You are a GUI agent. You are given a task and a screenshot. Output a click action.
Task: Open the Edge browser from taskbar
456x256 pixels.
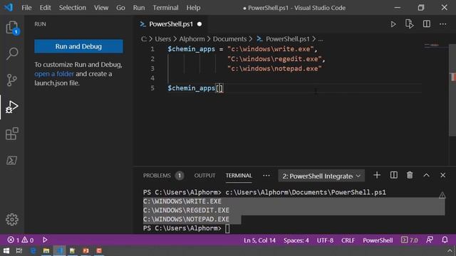tap(33, 251)
